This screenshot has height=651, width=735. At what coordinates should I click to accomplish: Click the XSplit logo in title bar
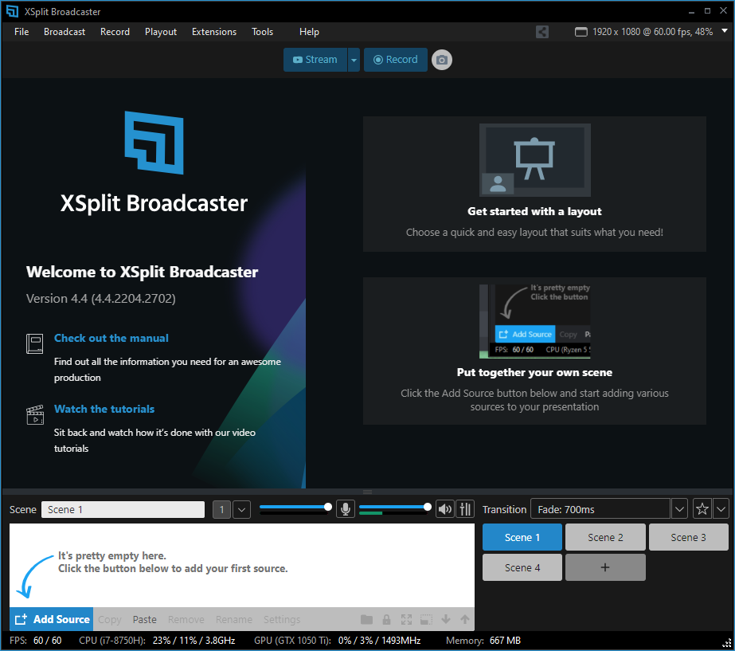12,11
